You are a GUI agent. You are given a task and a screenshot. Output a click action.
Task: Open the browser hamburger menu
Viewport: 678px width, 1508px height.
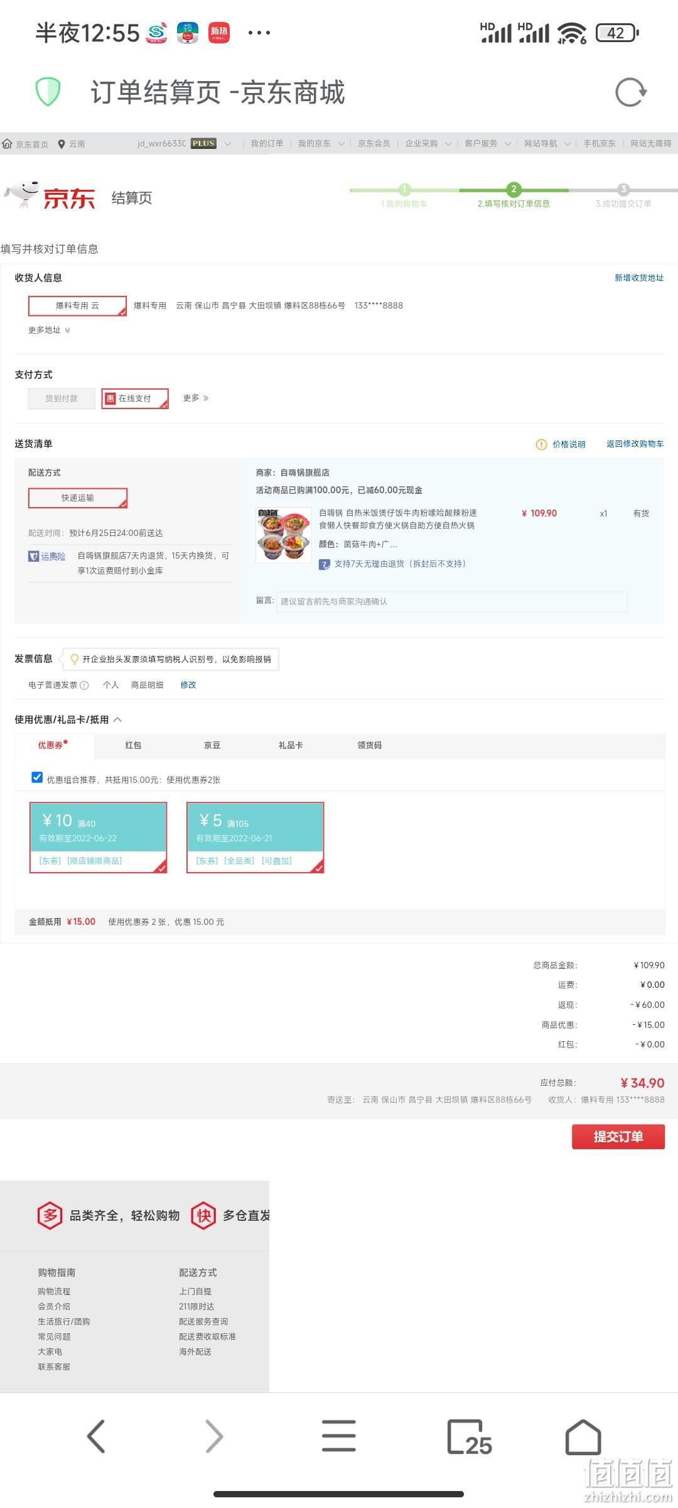point(339,1436)
